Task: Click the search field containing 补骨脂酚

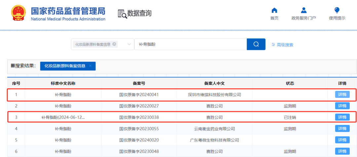Action: tap(191, 44)
